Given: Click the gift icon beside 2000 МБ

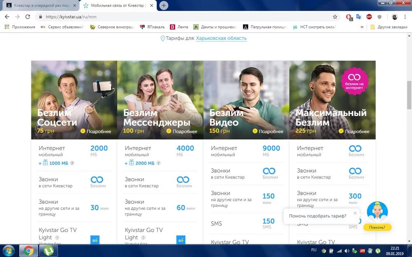Looking at the screenshot, I should click(131, 162).
